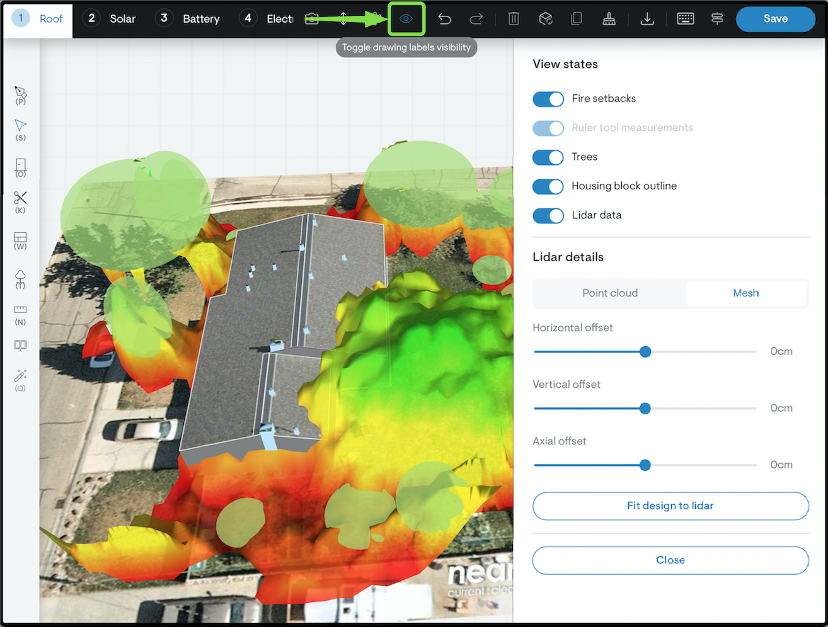Redo the last action
Screen dimensions: 828x627
point(476,19)
